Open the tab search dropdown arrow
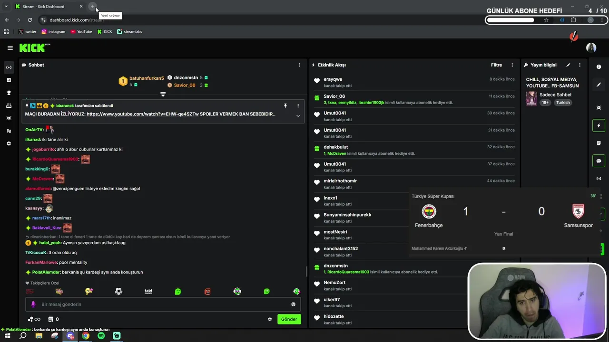 point(6,7)
